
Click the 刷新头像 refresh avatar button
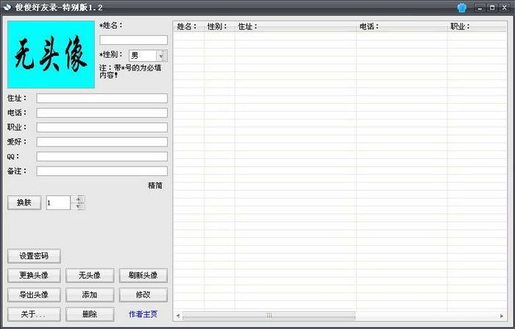pyautogui.click(x=143, y=275)
